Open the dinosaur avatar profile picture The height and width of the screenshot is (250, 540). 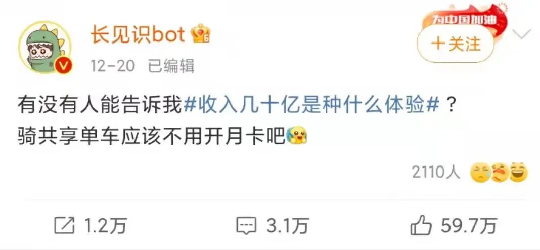pos(45,48)
